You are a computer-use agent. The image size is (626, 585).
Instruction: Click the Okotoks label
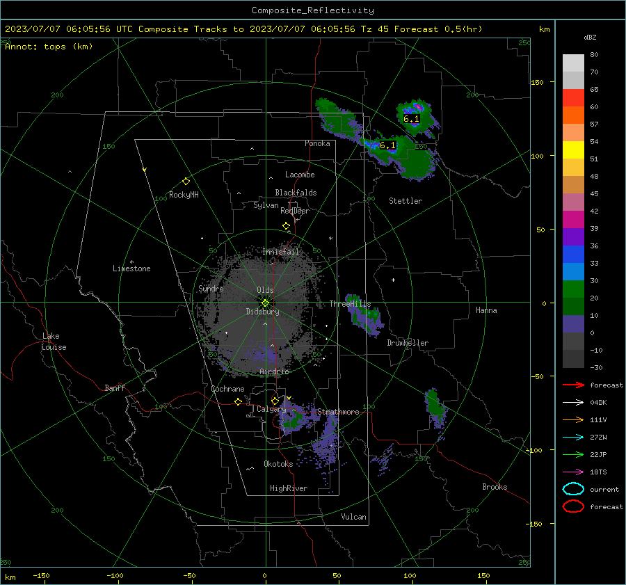coord(278,464)
